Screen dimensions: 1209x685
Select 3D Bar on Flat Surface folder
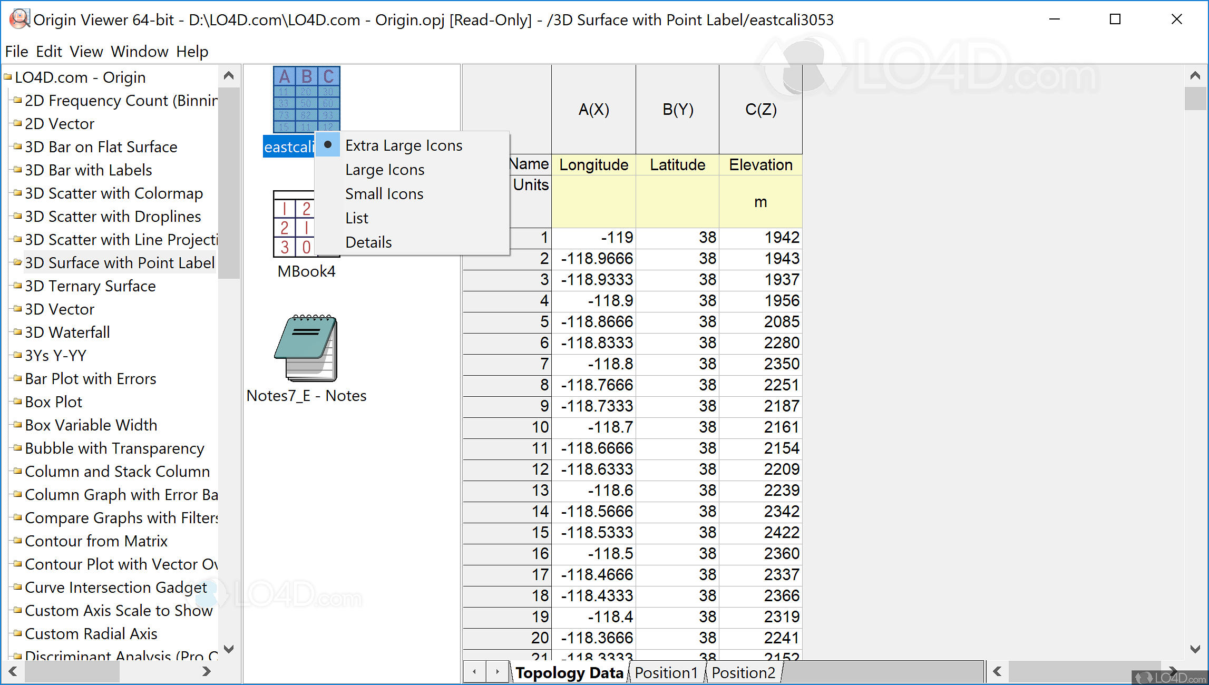[101, 146]
